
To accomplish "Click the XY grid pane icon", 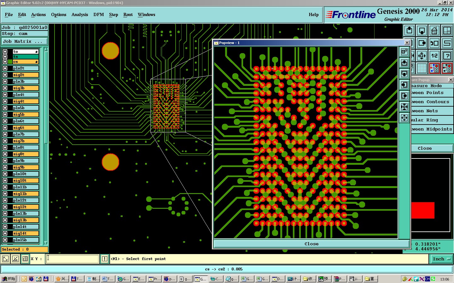I will point(447,31).
